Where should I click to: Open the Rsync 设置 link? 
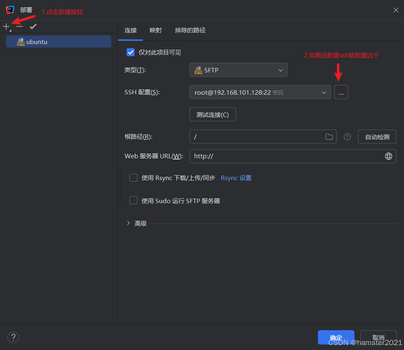pyautogui.click(x=236, y=178)
